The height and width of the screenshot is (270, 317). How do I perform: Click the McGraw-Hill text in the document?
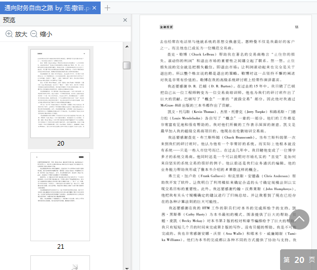click(171, 105)
